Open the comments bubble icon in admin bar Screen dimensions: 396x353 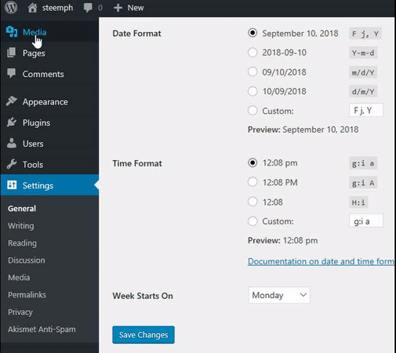[x=88, y=8]
